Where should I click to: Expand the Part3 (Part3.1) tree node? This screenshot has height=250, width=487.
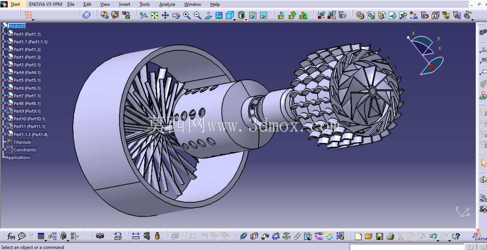[3, 65]
